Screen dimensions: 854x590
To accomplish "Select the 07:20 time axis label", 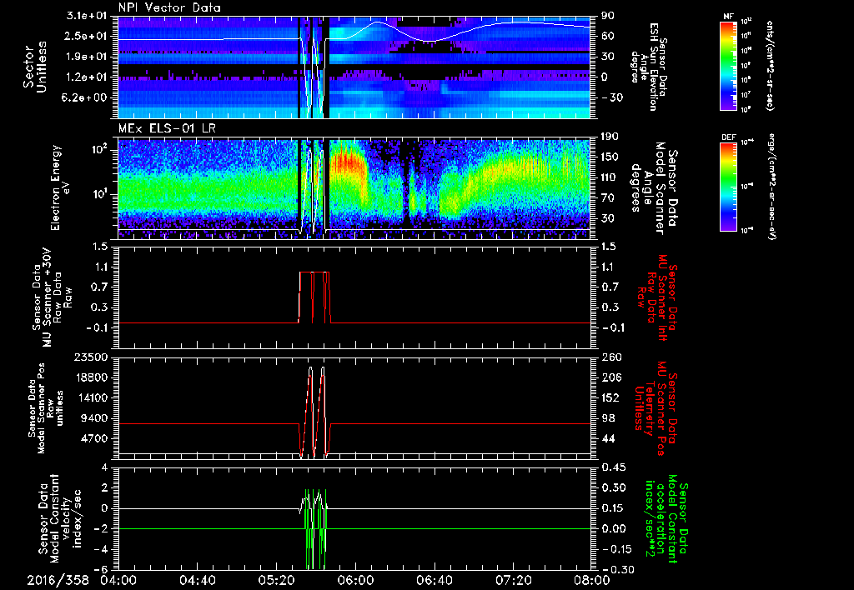I will pos(513,580).
